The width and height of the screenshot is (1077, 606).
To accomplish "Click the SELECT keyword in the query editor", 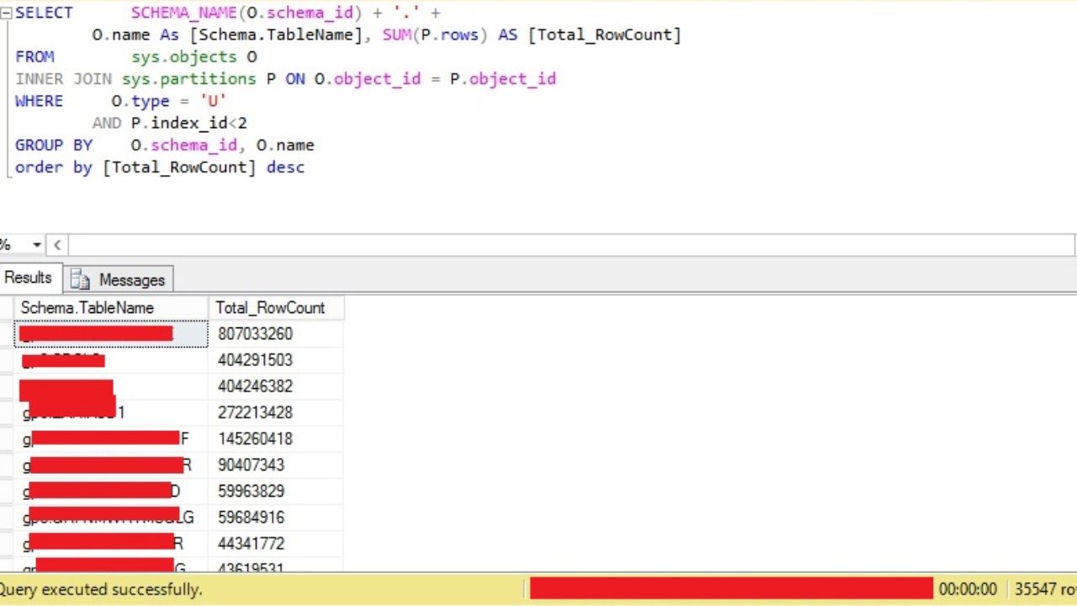I will (43, 12).
